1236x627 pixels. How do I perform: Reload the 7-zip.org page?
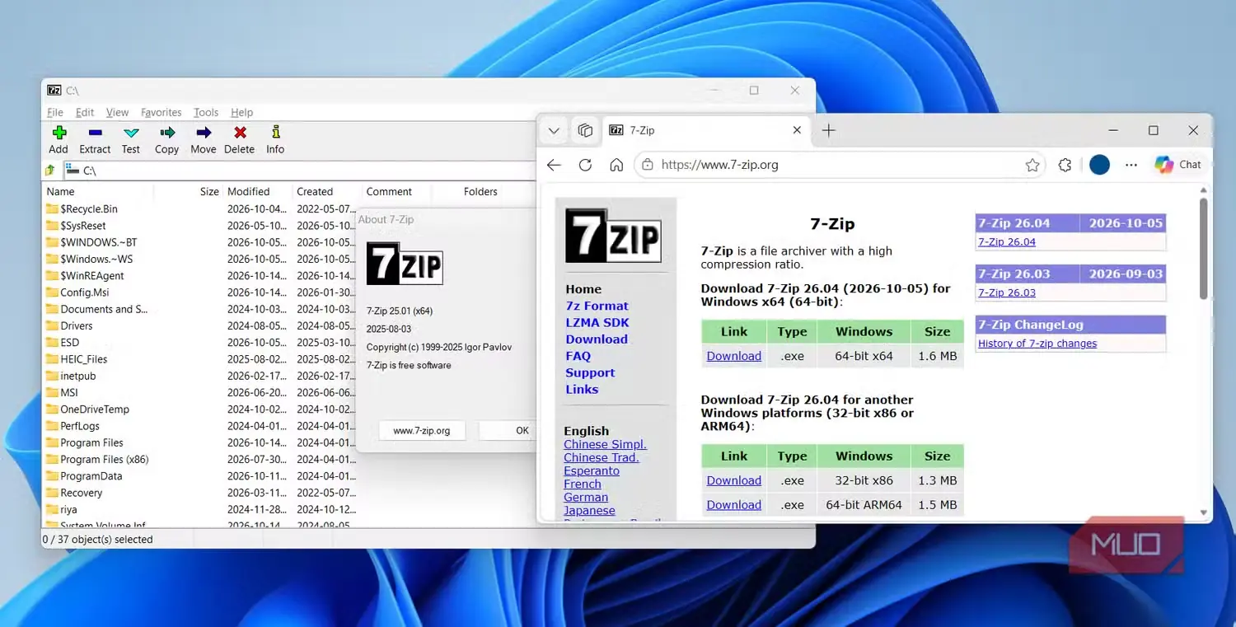pos(585,165)
